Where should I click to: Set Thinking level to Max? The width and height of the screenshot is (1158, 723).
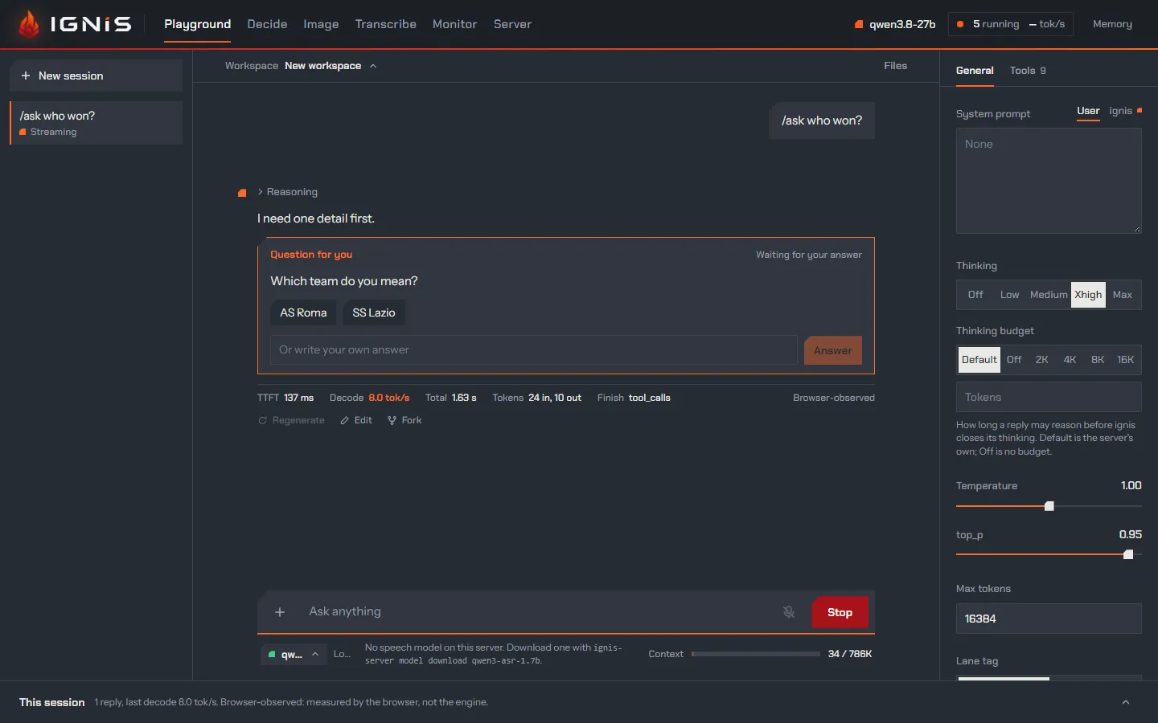[x=1122, y=295]
